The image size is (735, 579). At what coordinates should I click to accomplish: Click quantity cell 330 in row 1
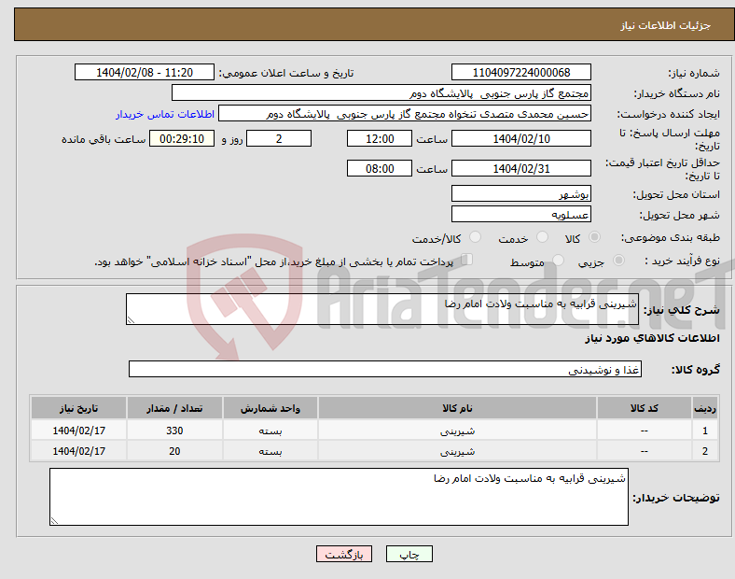point(174,431)
